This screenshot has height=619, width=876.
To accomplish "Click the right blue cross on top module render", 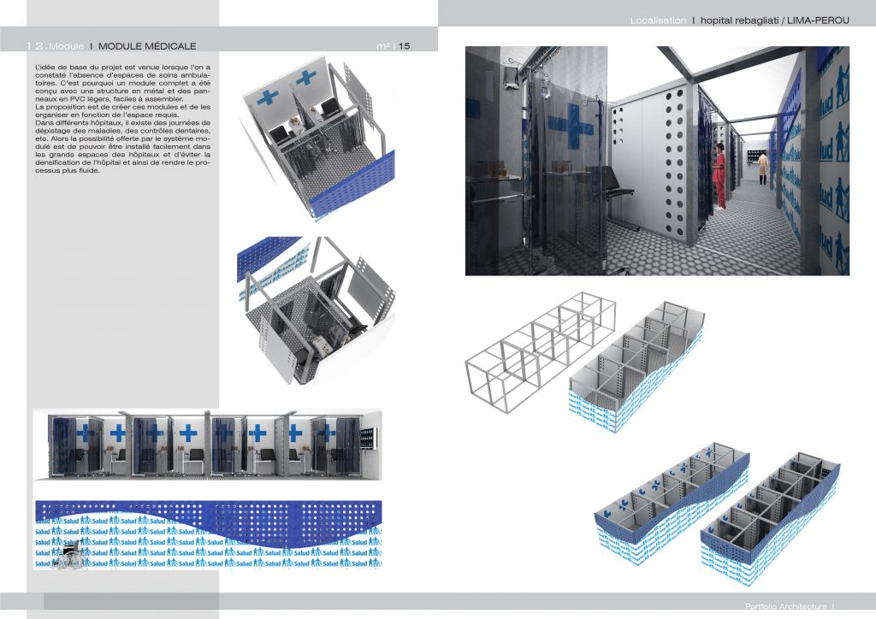I will point(305,78).
